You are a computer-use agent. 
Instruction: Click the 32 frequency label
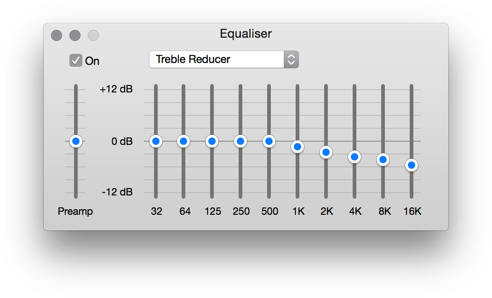[156, 211]
